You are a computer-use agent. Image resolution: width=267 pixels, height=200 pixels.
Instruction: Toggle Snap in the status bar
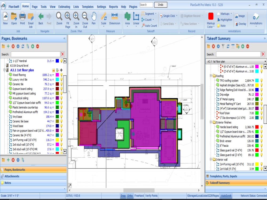pyautogui.click(x=123, y=196)
